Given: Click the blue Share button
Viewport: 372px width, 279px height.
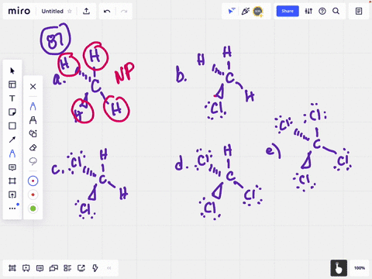Looking at the screenshot, I should pos(288,11).
